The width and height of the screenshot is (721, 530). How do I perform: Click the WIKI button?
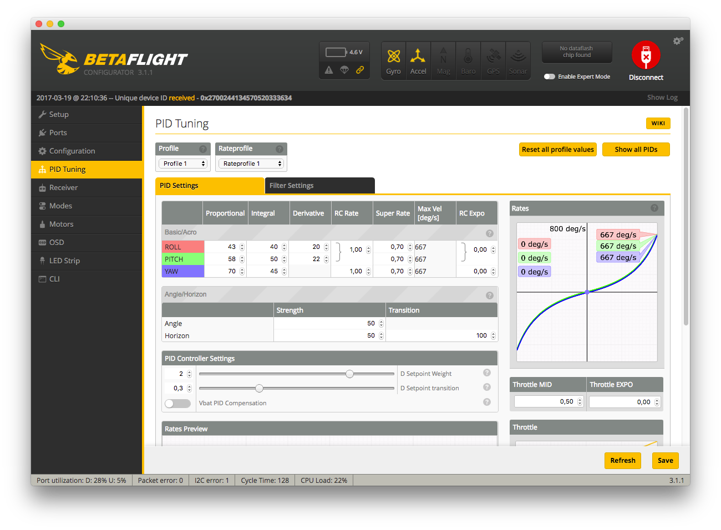tap(658, 123)
